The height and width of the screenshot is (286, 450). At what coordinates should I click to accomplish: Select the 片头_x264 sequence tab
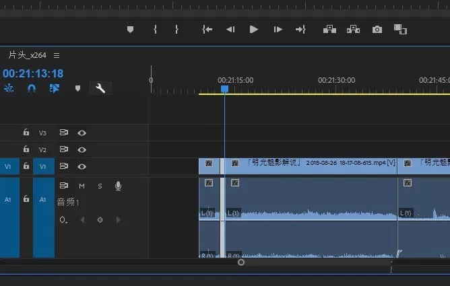(27, 55)
